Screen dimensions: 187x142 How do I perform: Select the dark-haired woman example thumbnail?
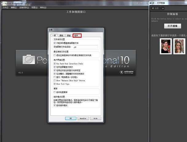click(166, 46)
